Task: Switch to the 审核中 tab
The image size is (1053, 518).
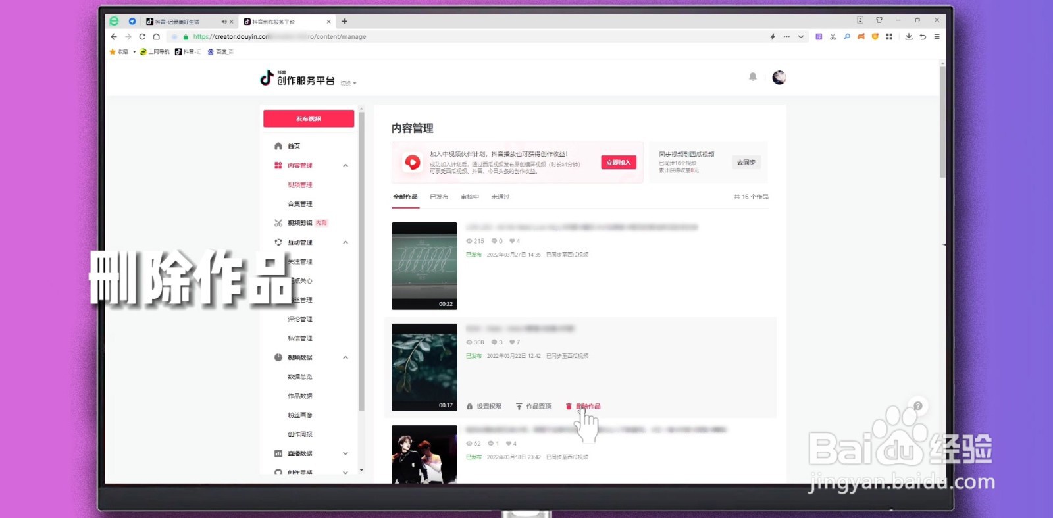Action: coord(470,197)
